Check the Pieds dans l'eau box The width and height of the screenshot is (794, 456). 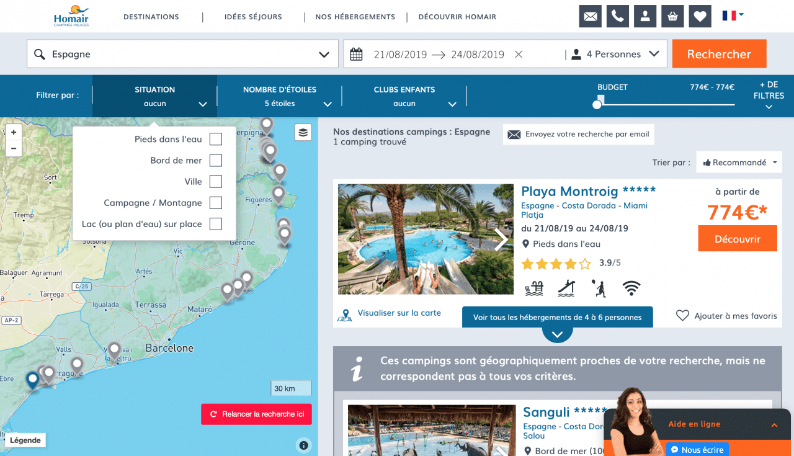(215, 140)
